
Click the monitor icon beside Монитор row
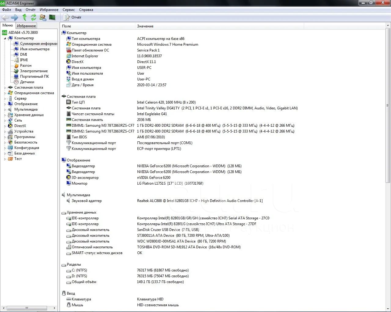[x=69, y=183]
